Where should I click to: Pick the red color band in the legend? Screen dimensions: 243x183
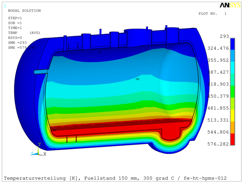233,139
